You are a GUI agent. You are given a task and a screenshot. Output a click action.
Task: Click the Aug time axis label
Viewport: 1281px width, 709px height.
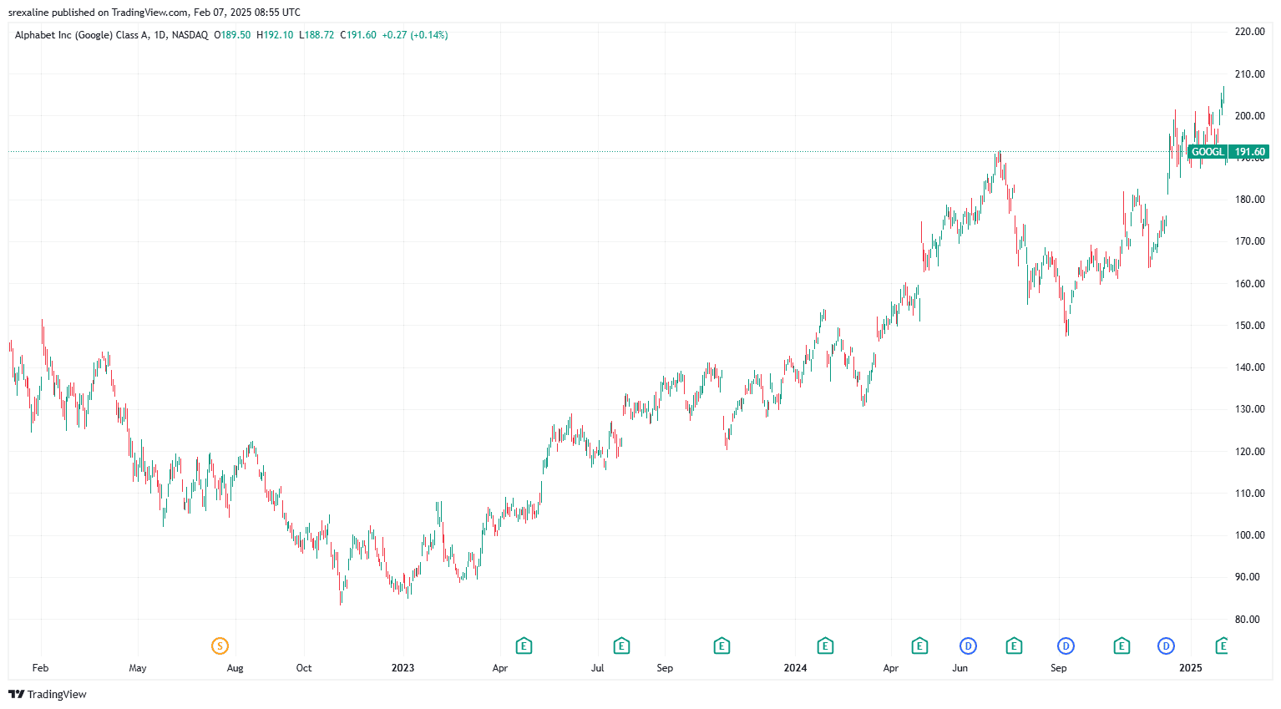coord(235,668)
